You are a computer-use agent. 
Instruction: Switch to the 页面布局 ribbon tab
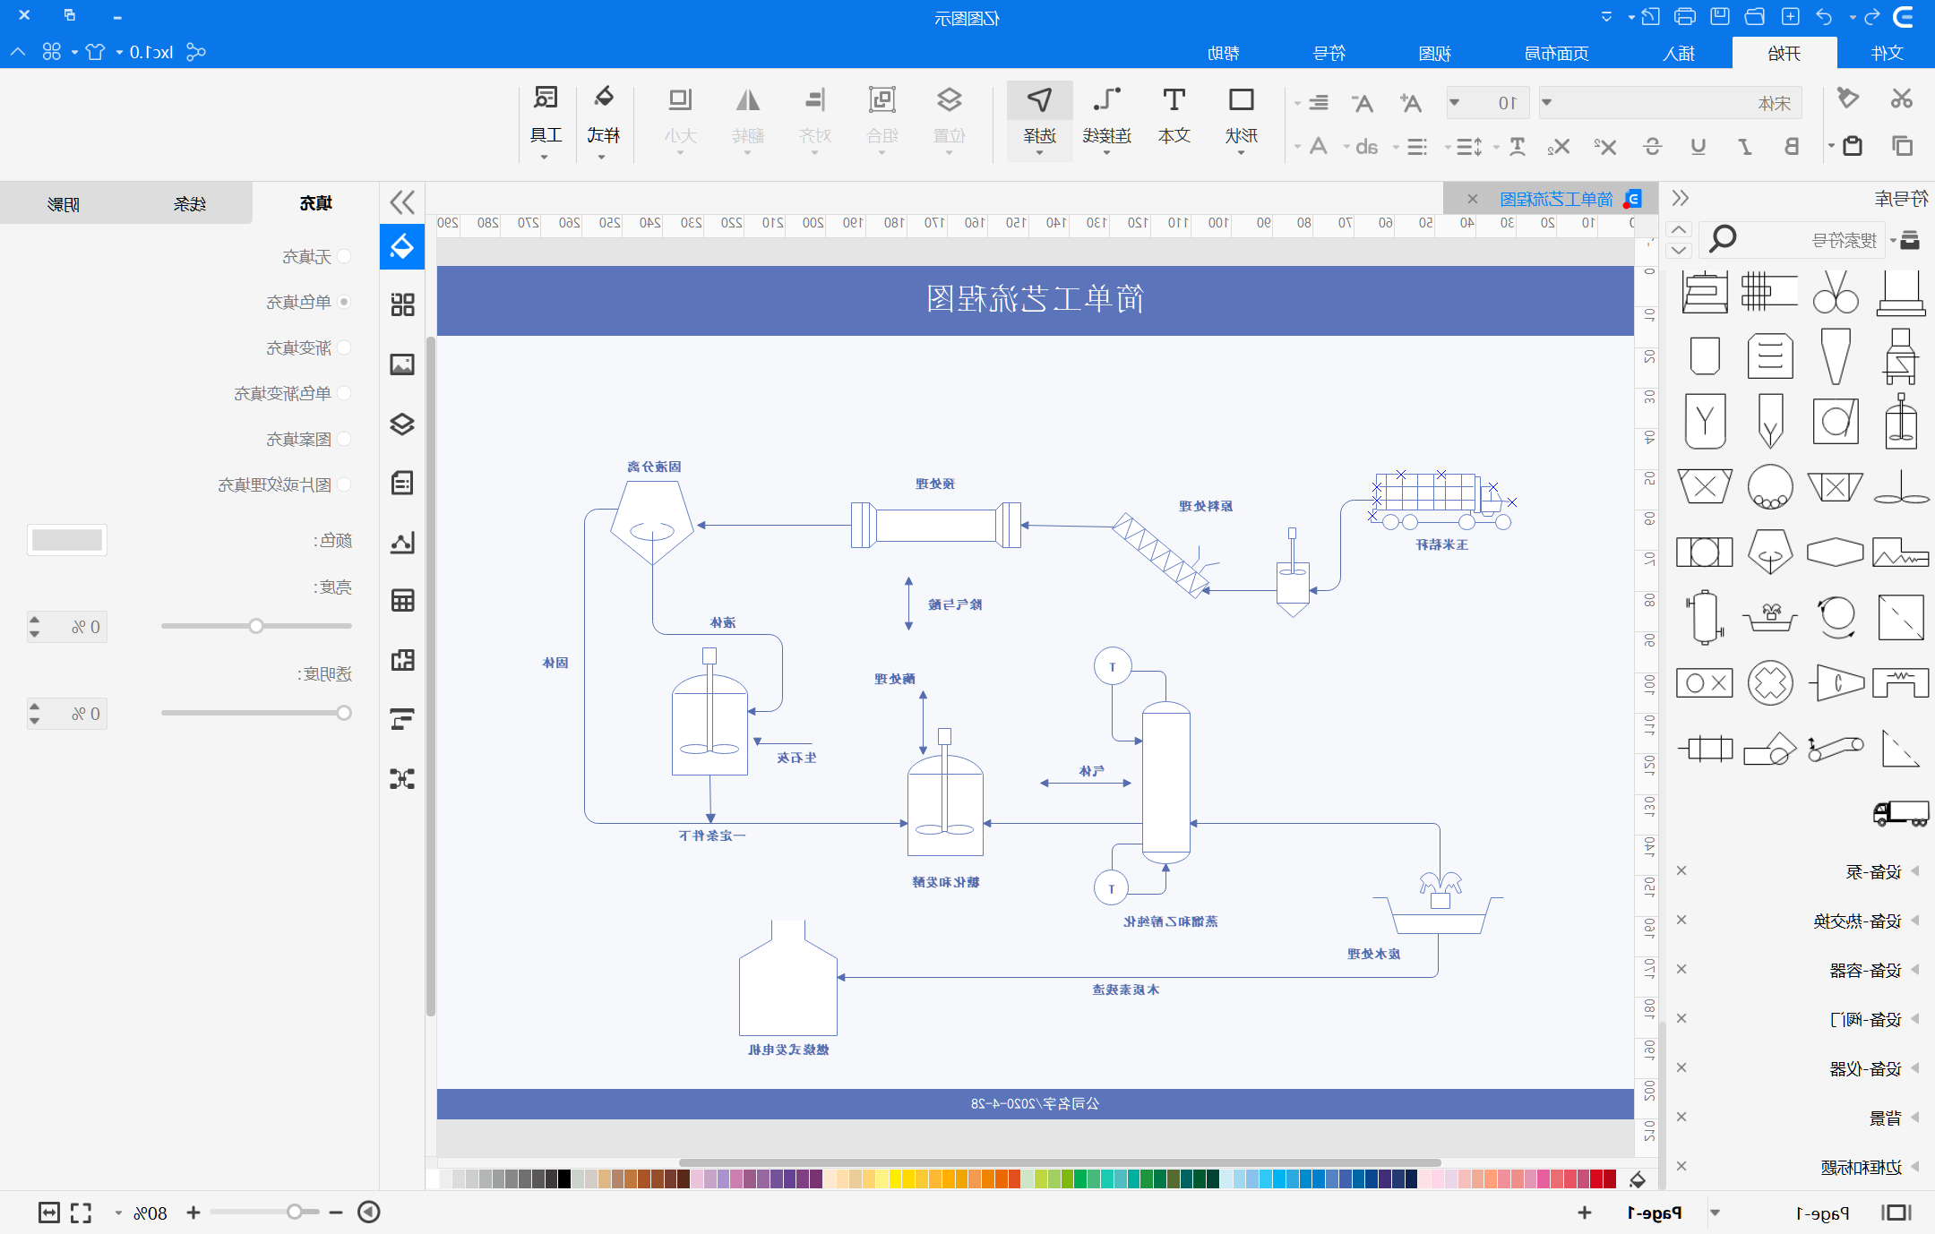pos(1557,53)
